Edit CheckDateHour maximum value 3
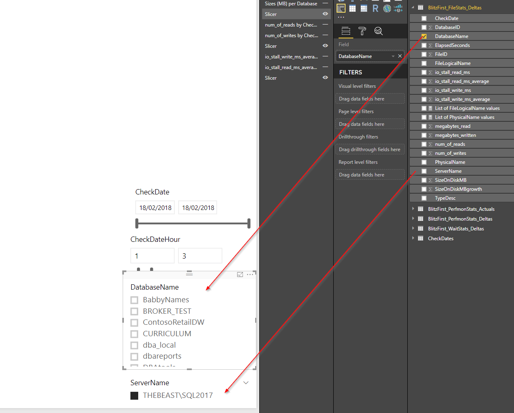514x413 pixels. [200, 256]
